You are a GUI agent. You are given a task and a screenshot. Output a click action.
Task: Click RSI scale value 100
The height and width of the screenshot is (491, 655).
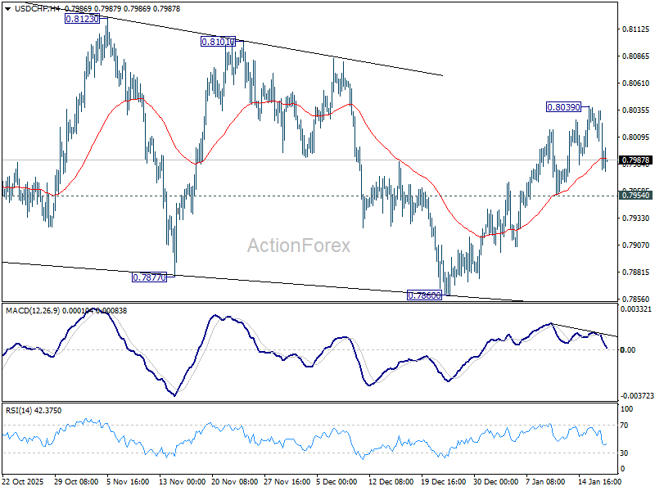coord(627,409)
